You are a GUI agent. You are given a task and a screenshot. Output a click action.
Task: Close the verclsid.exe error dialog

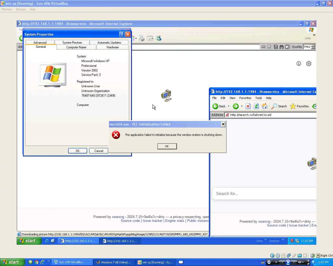point(223,124)
